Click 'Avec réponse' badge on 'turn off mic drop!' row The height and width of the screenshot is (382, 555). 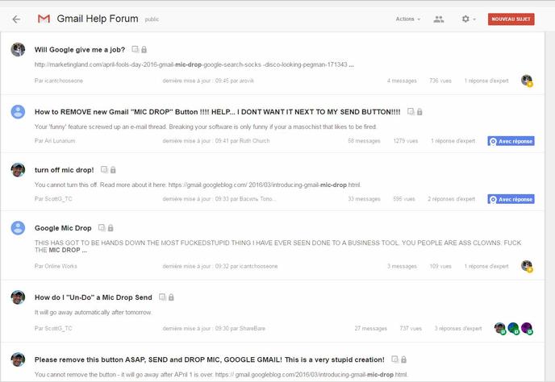511,199
